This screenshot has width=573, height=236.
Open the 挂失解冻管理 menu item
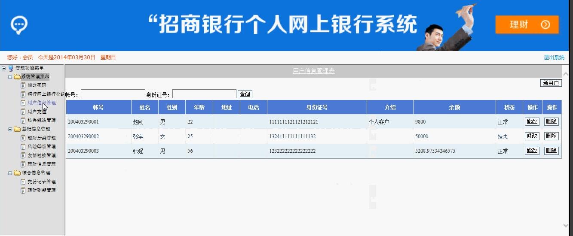point(42,121)
